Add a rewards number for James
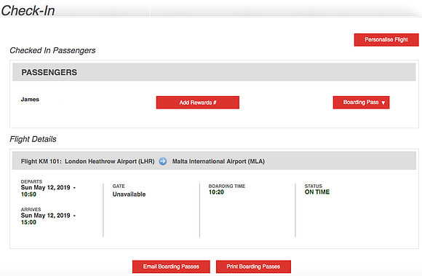This screenshot has width=422, height=276. click(198, 103)
